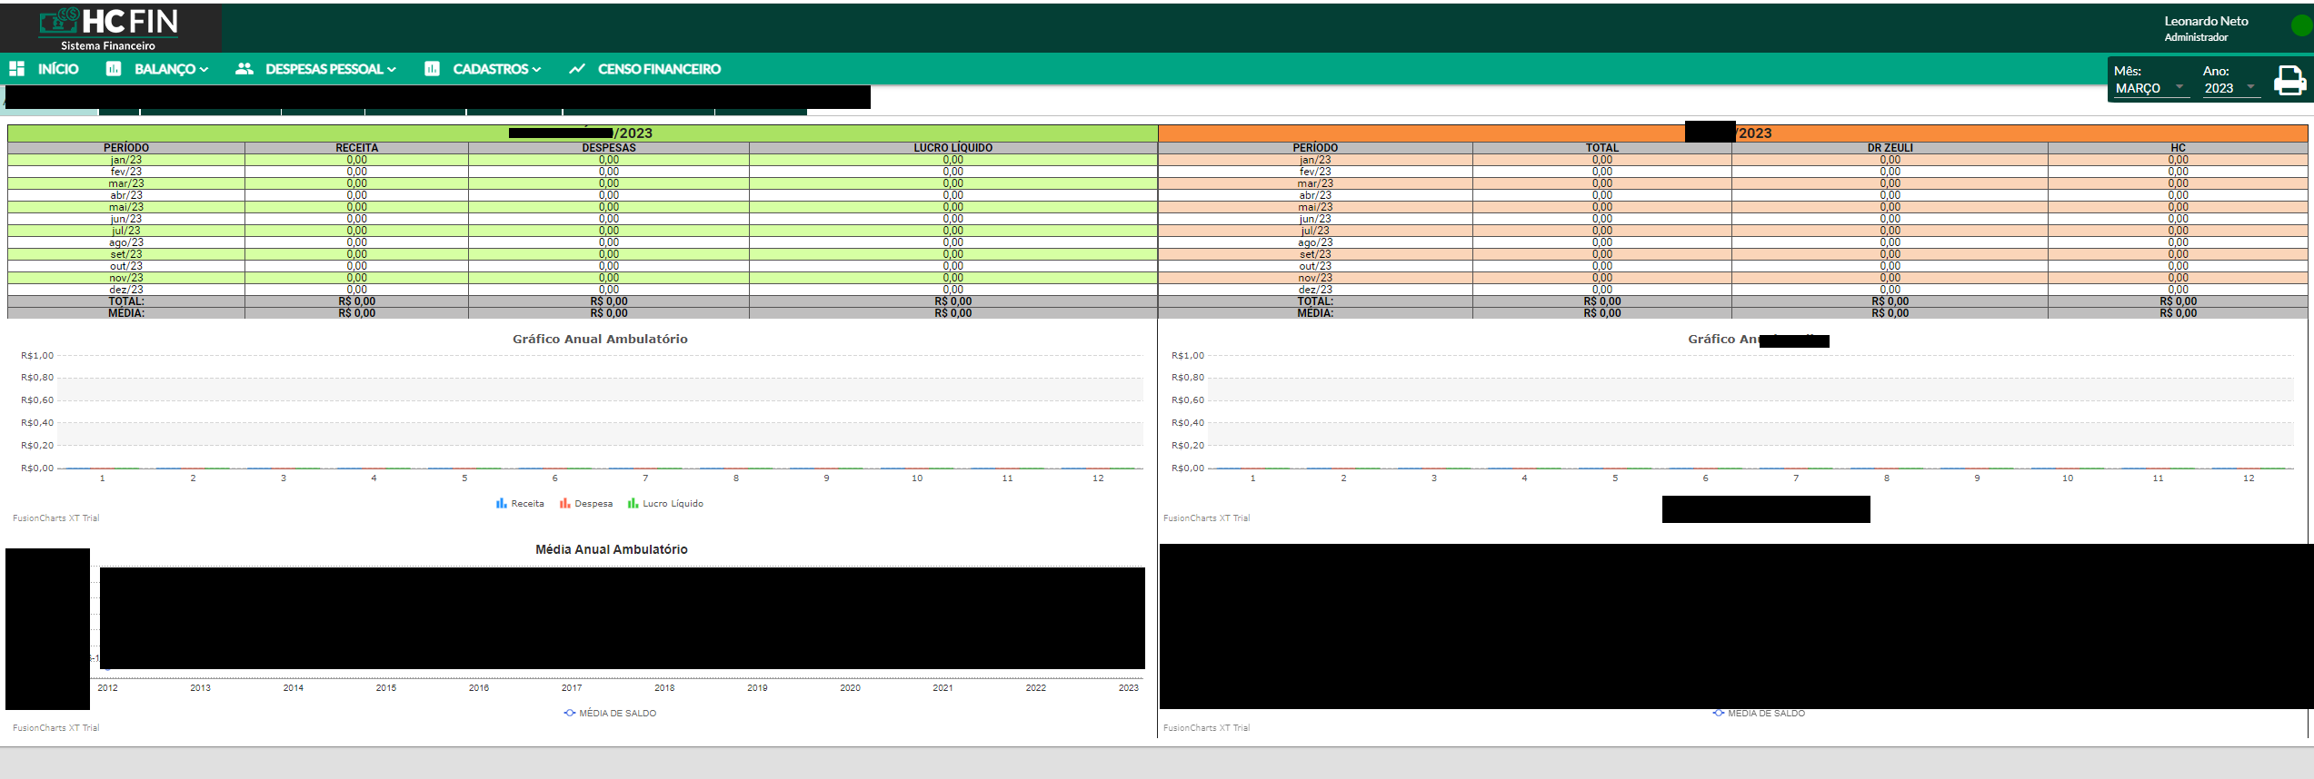This screenshot has height=779, width=2314.
Task: Click the TOTAL column header in orange table
Action: point(1601,148)
